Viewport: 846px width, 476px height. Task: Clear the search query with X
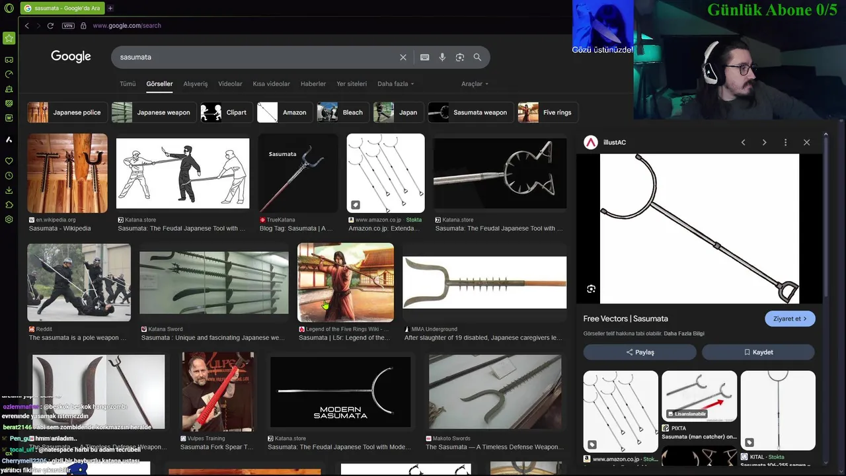[x=403, y=58]
